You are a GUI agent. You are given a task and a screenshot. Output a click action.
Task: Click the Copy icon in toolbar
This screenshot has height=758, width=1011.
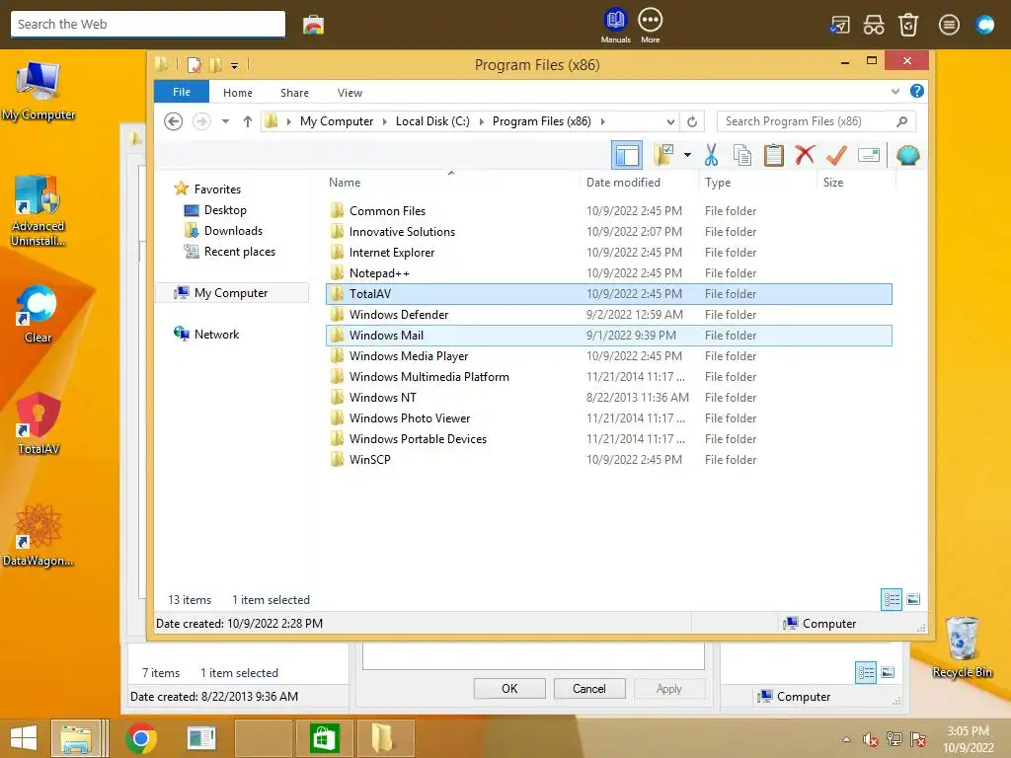pos(742,155)
